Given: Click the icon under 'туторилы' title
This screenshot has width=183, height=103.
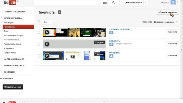Looking at the screenshot, I should tap(111, 56).
